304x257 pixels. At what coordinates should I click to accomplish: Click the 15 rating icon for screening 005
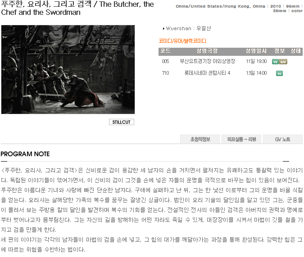click(275, 62)
